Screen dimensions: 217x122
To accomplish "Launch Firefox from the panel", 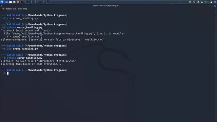I will pos(18,2).
